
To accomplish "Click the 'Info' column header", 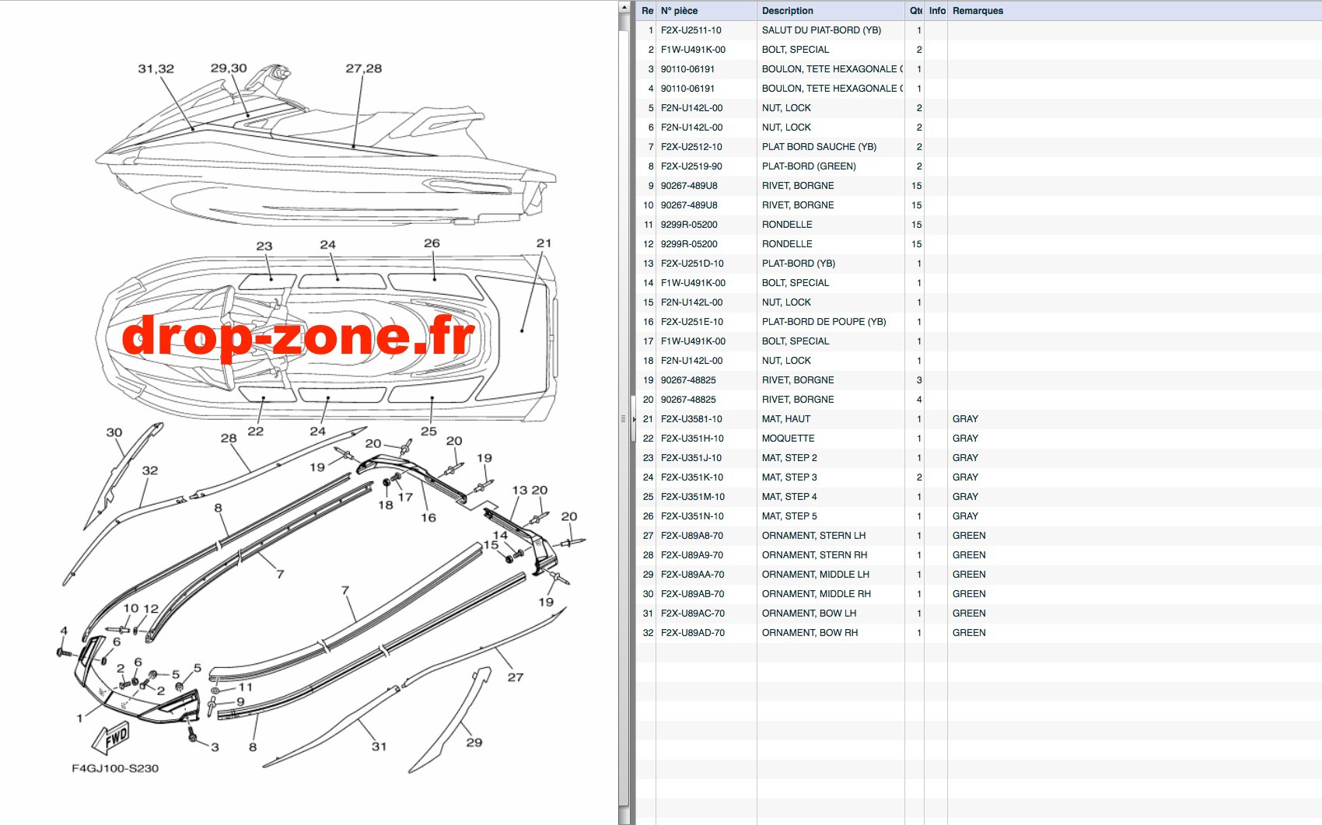I will coord(936,11).
